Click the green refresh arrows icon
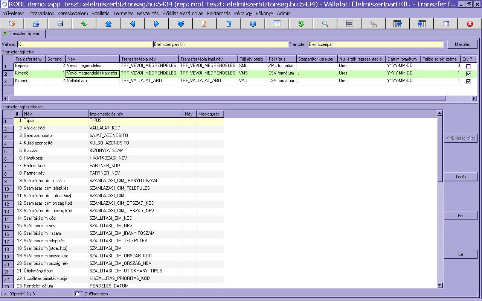Viewport: 482px width, 301px height. point(301,24)
